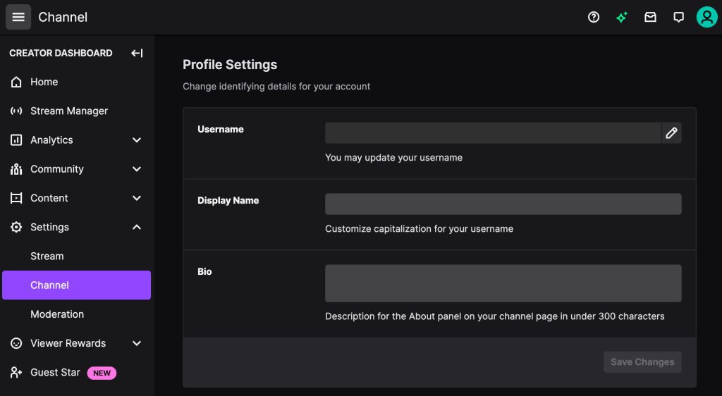Click the Content label in sidebar
The height and width of the screenshot is (396, 722).
pyautogui.click(x=49, y=198)
